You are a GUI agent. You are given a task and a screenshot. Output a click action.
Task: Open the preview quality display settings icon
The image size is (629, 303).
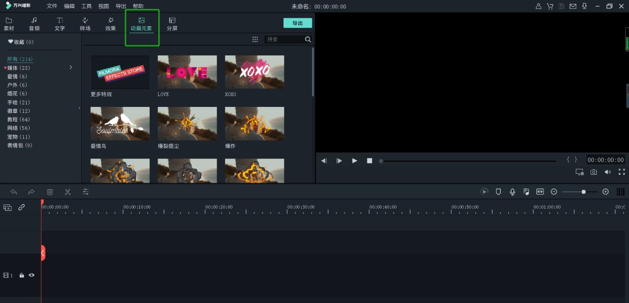pyautogui.click(x=579, y=172)
